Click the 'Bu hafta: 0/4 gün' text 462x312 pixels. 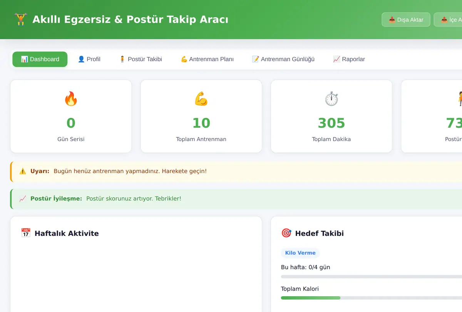[306, 267]
